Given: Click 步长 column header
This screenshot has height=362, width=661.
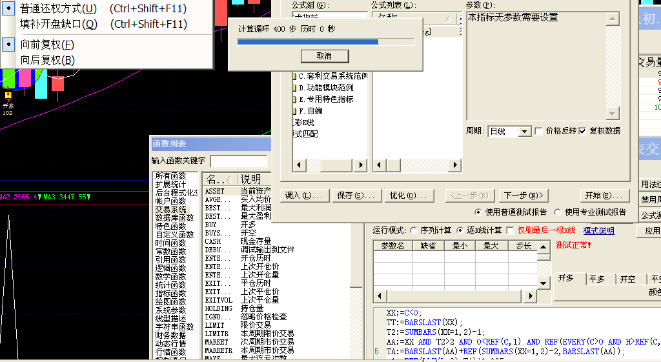Looking at the screenshot, I should click(x=522, y=246).
